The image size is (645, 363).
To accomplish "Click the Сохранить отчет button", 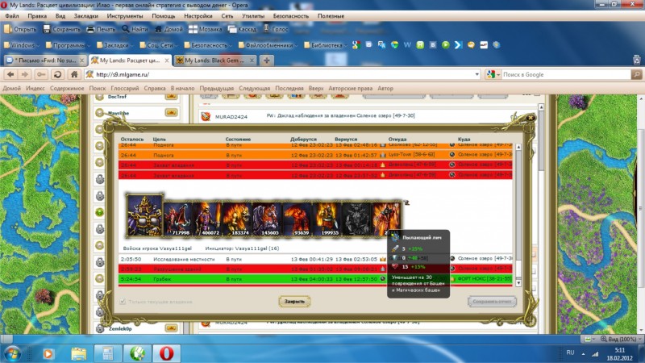I will coord(492,302).
